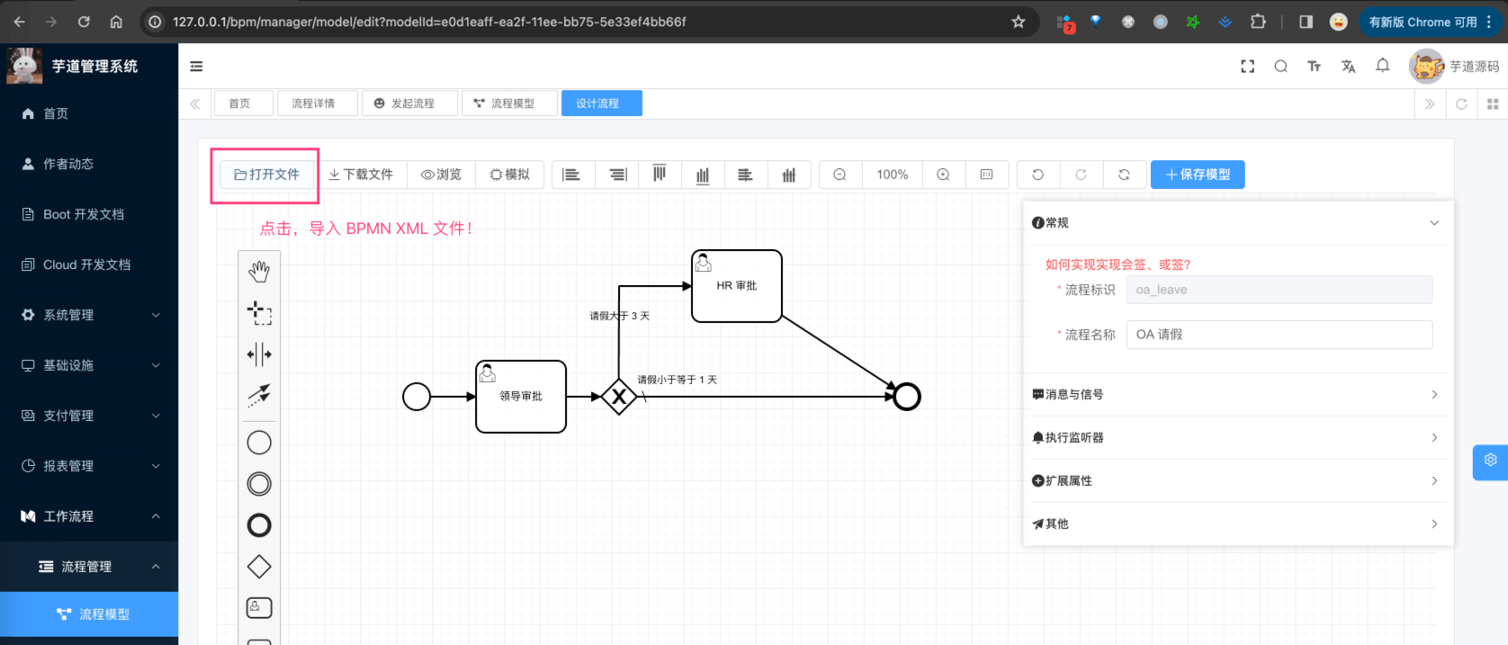The height and width of the screenshot is (645, 1508).
Task: Toggle the sidebar collapse hamburger
Action: click(x=196, y=67)
